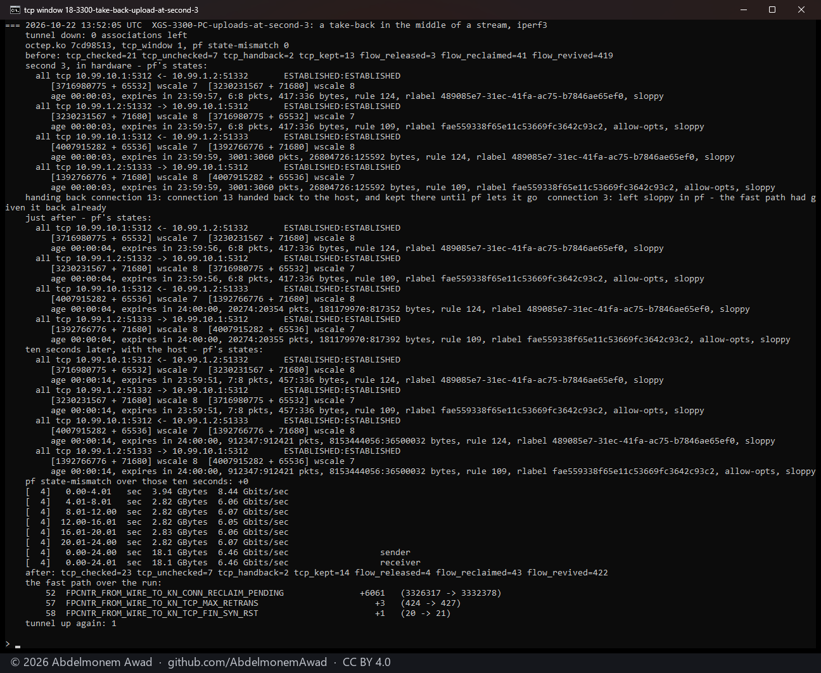The height and width of the screenshot is (673, 821).
Task: Select "tcp_kept=14" in the after line
Action: click(x=322, y=573)
